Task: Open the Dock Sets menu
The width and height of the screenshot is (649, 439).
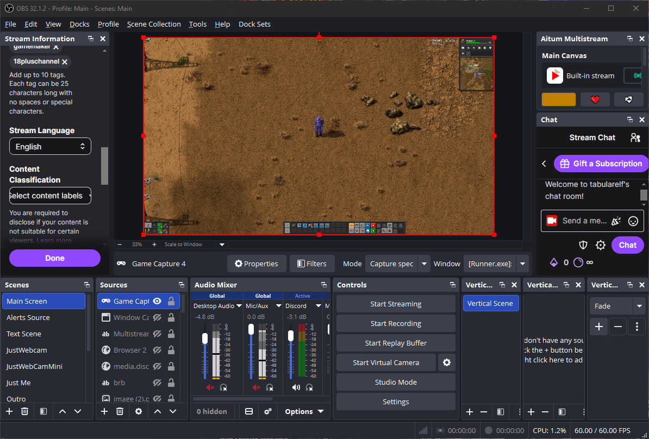Action: point(254,24)
